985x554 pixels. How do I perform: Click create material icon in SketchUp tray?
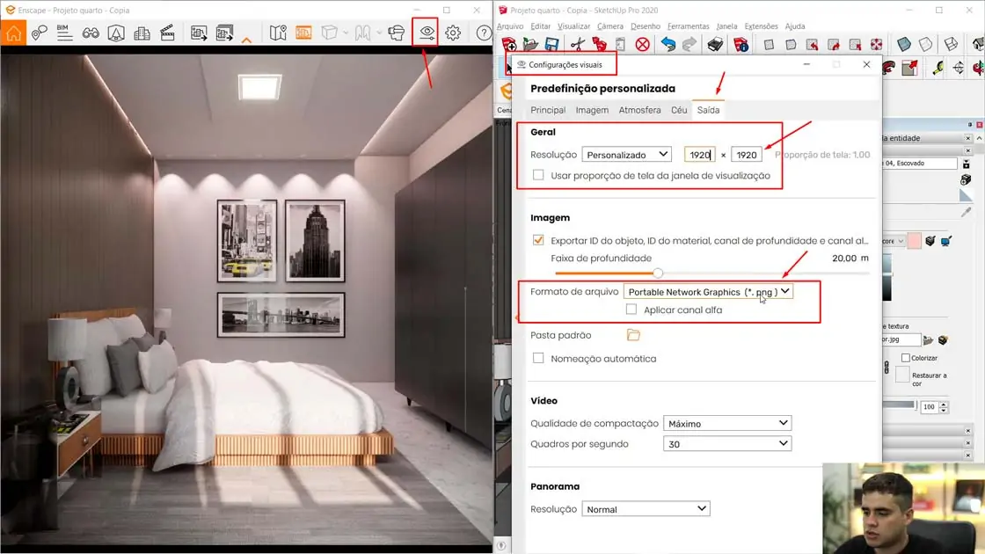[x=966, y=179]
